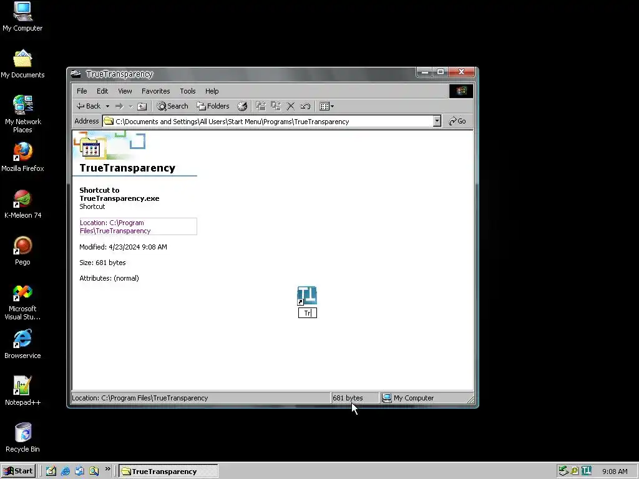Open the View menu
The height and width of the screenshot is (479, 639).
125,91
